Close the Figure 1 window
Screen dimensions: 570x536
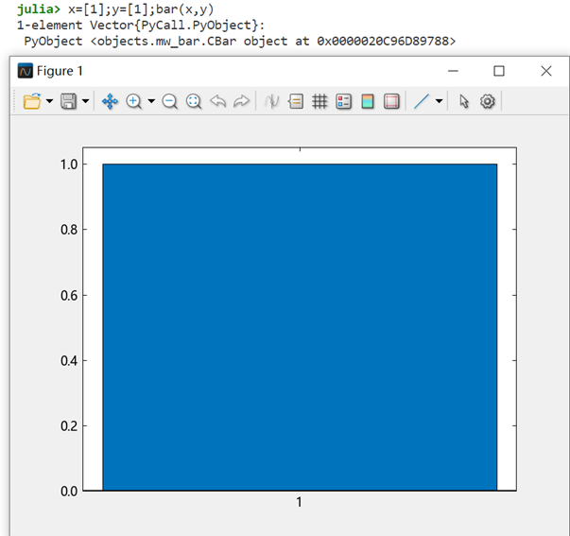(546, 71)
